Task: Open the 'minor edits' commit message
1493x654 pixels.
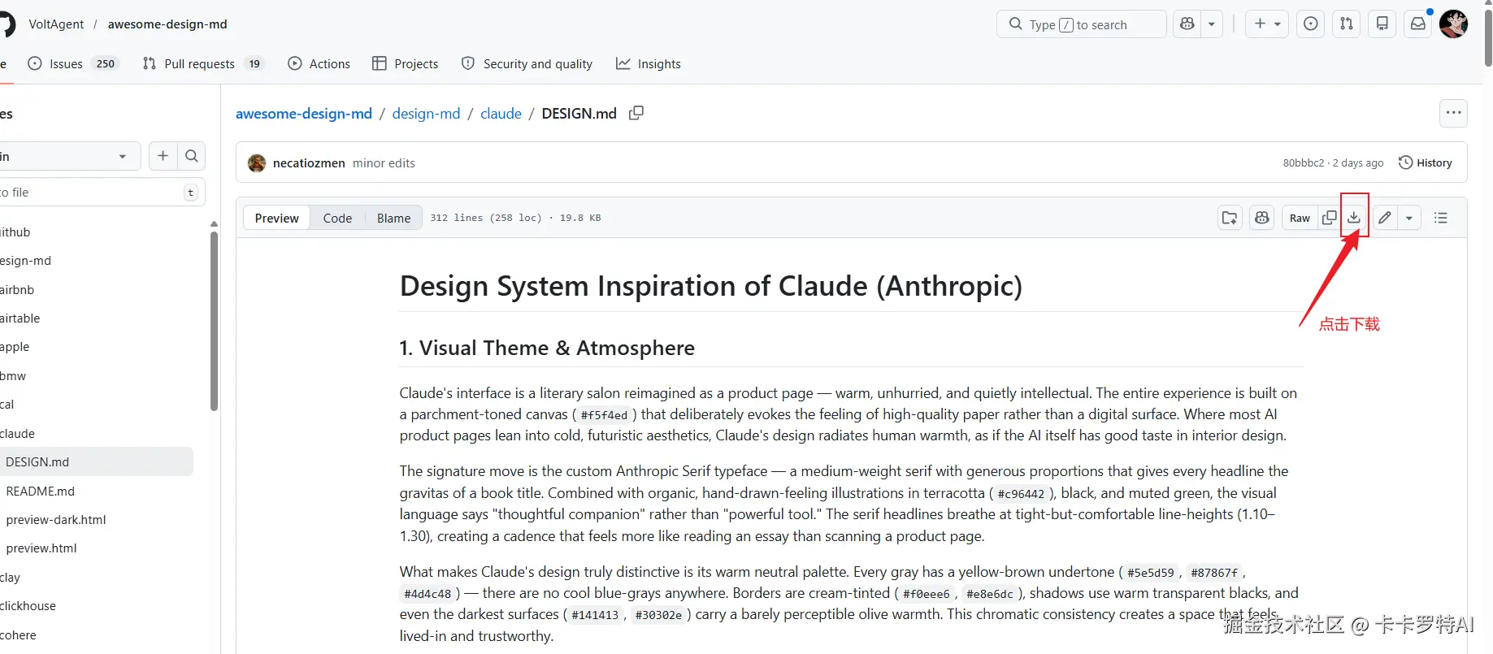Action: [x=384, y=163]
